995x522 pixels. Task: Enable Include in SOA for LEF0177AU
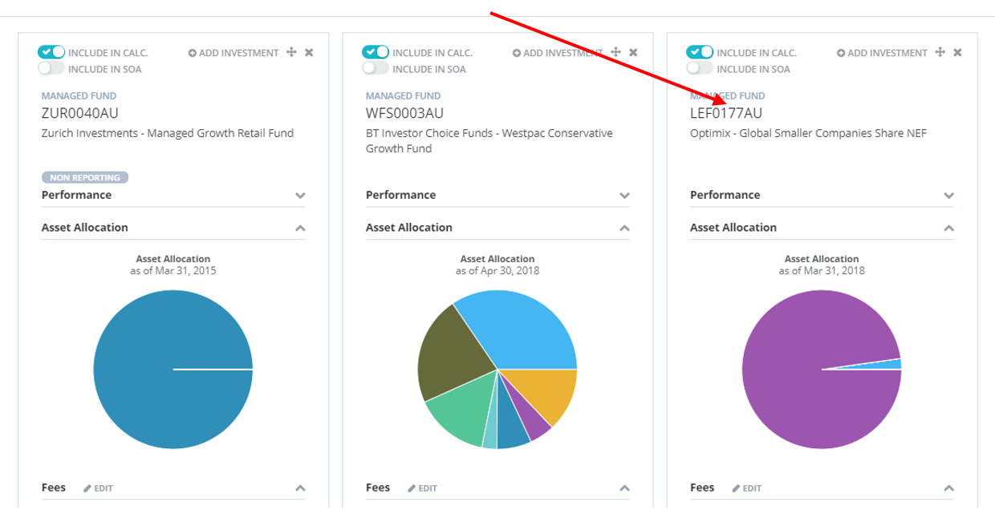click(x=700, y=69)
